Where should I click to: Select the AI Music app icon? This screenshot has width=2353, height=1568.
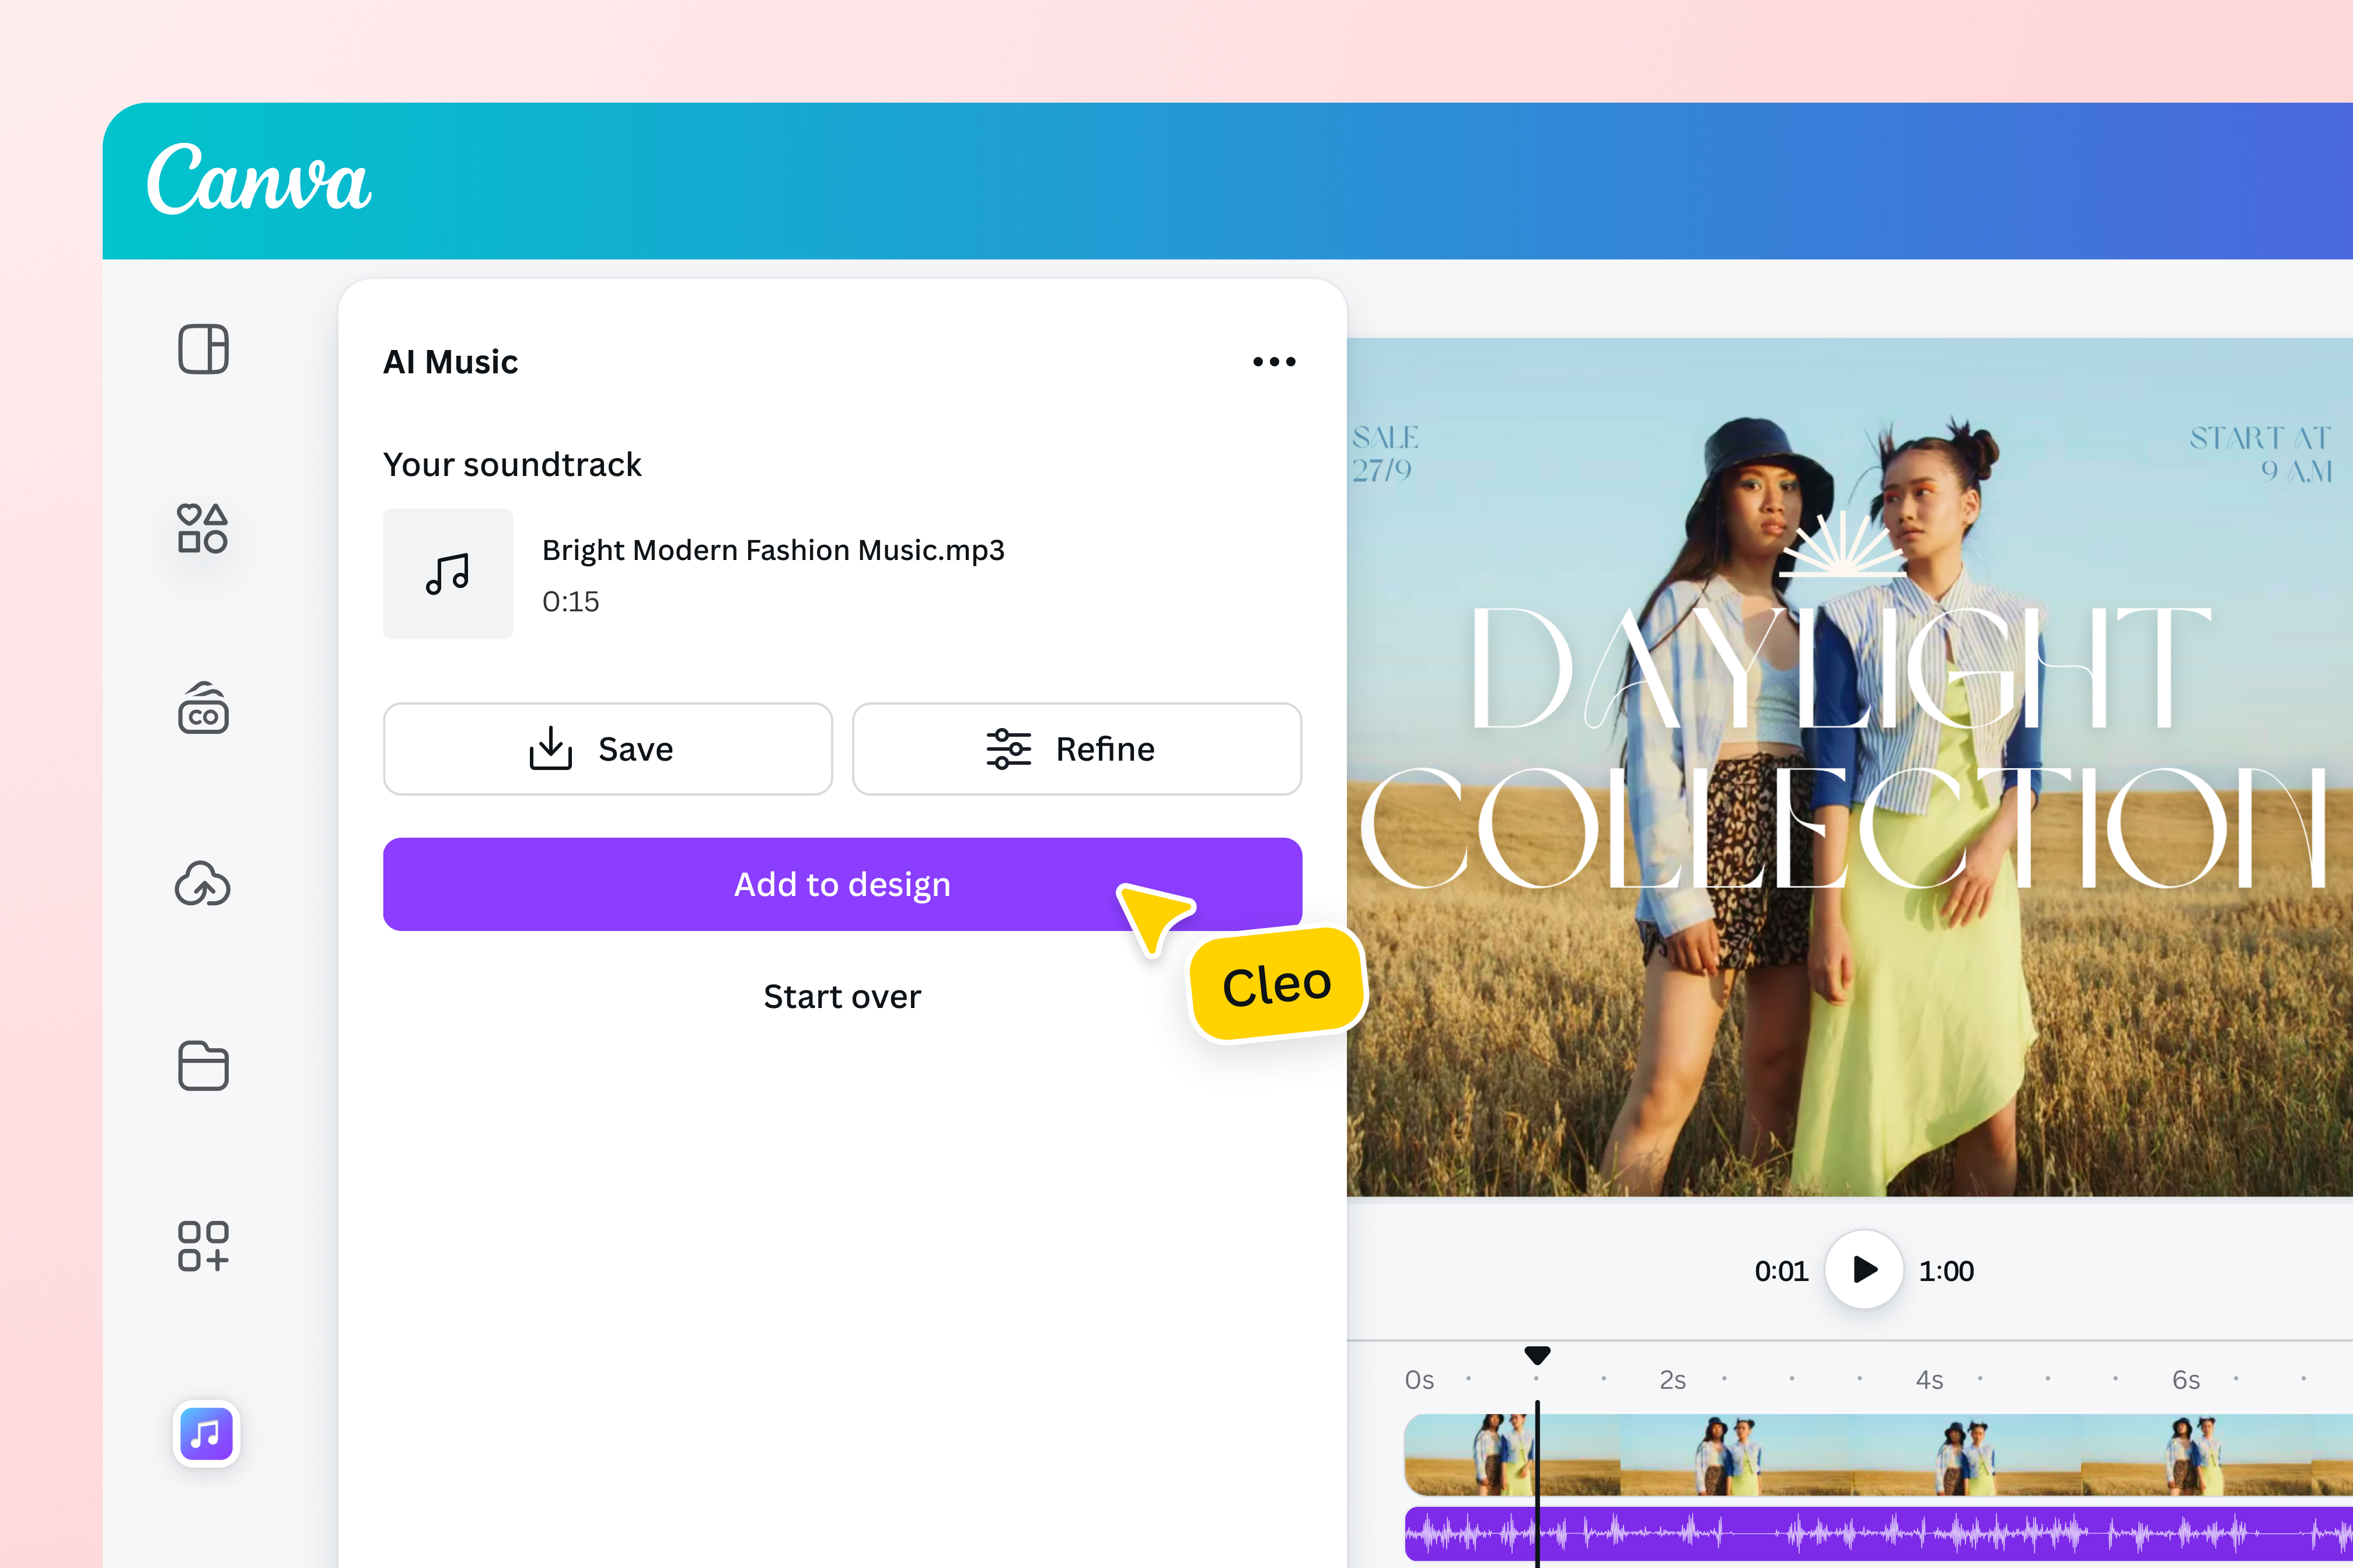pos(206,1434)
